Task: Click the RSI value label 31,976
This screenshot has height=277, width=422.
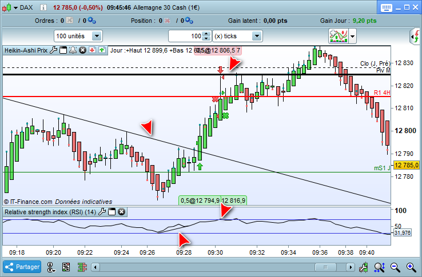Action: (403, 232)
